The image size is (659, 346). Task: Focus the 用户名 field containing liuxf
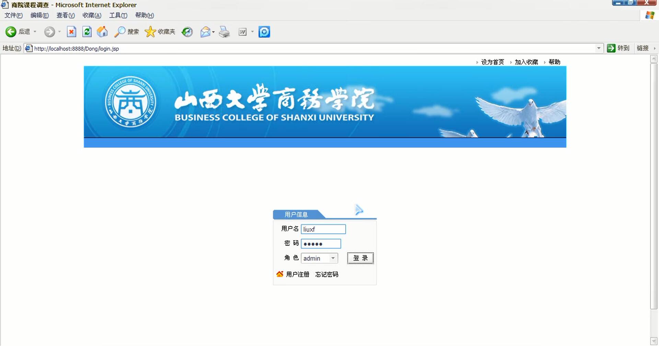point(323,229)
